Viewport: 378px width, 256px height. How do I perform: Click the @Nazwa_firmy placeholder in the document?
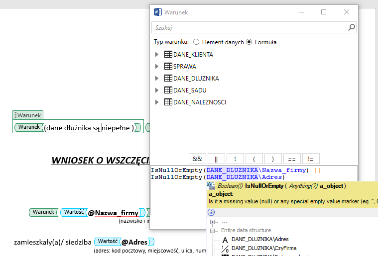113,213
